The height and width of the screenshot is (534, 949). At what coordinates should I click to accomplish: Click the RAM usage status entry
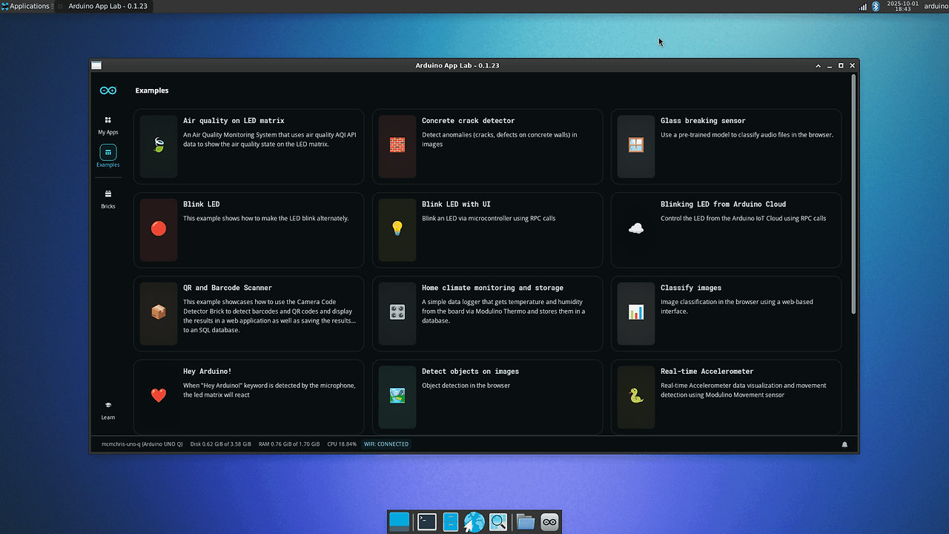coord(289,444)
